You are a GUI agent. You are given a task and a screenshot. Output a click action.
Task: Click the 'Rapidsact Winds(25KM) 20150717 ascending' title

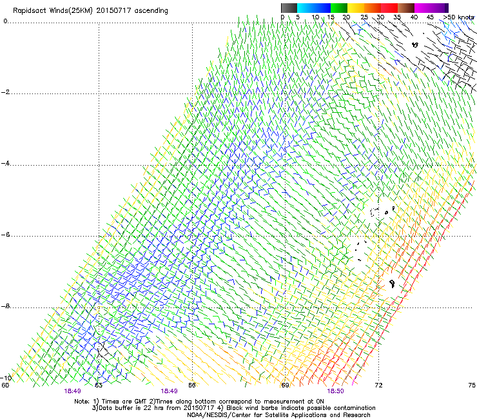90,11
